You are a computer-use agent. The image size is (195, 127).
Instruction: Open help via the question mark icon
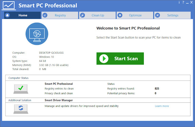pos(183,2)
